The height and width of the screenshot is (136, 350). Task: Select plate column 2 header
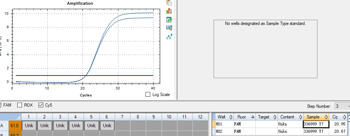(x=45, y=117)
